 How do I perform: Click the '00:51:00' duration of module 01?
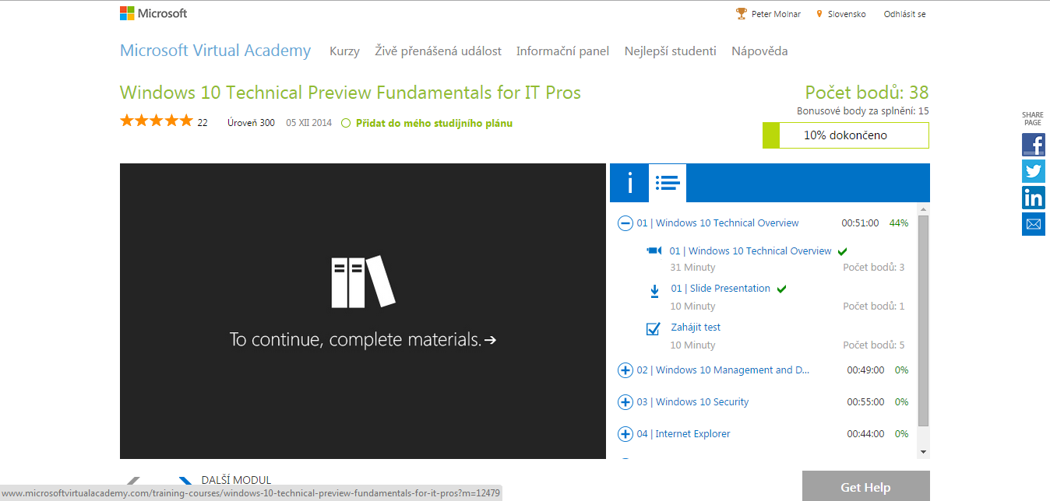(860, 223)
